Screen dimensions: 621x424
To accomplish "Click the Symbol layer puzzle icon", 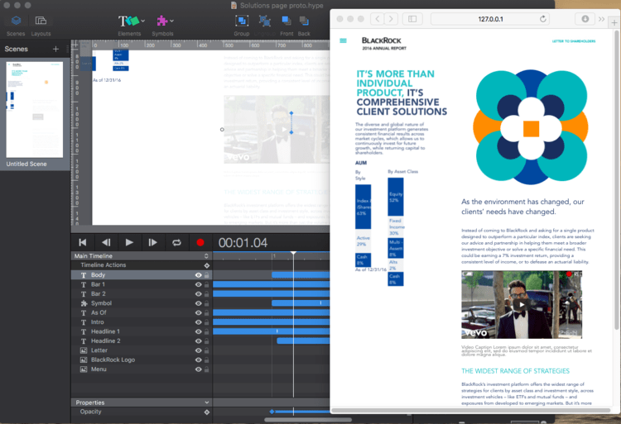I will coord(84,303).
